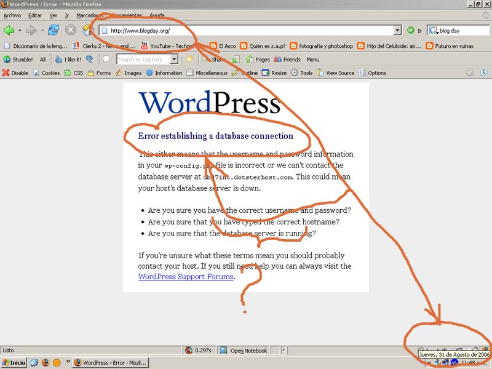The height and width of the screenshot is (369, 492).
Task: Click the Stop loading icon
Action: pyautogui.click(x=71, y=30)
